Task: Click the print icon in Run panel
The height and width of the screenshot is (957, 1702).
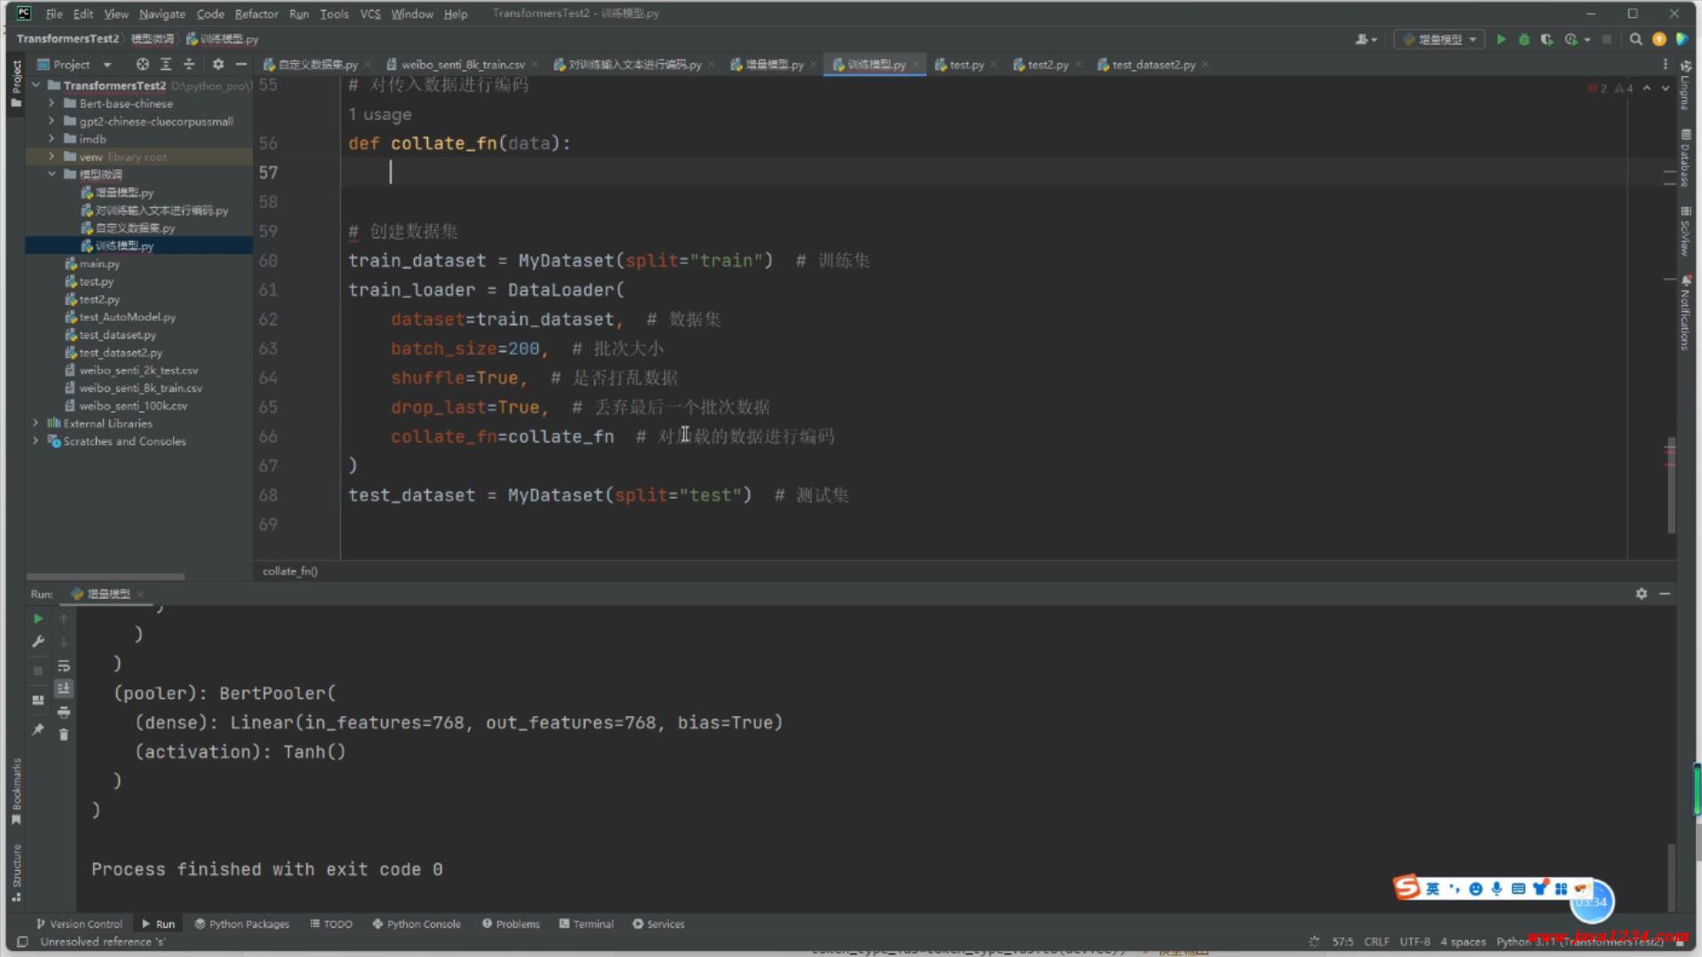Action: (64, 712)
